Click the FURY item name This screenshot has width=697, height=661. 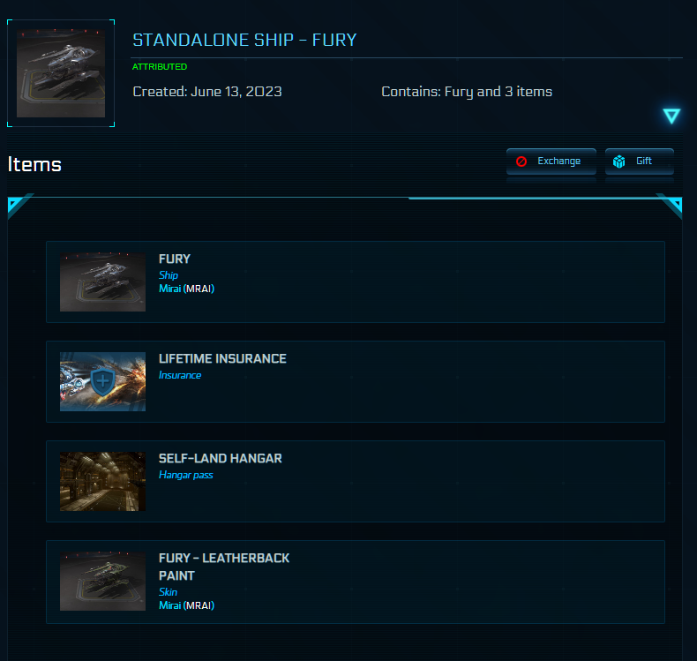175,259
